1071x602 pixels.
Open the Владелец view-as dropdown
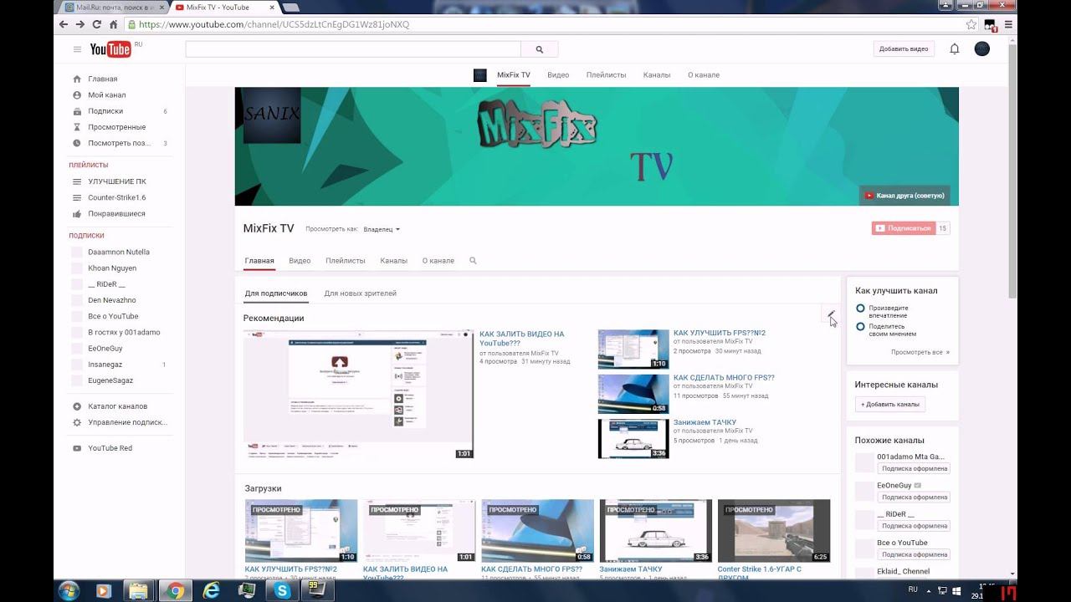tap(382, 229)
